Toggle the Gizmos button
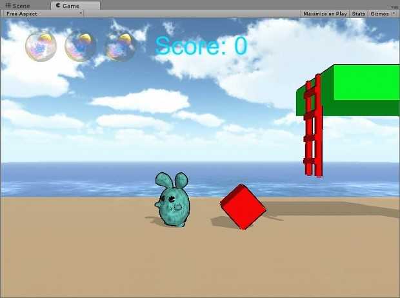 [379, 14]
